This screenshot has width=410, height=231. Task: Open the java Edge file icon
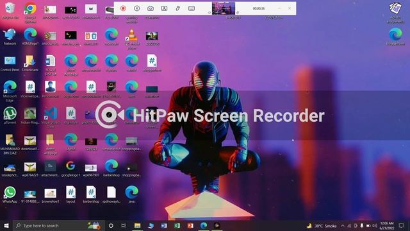coord(132,194)
